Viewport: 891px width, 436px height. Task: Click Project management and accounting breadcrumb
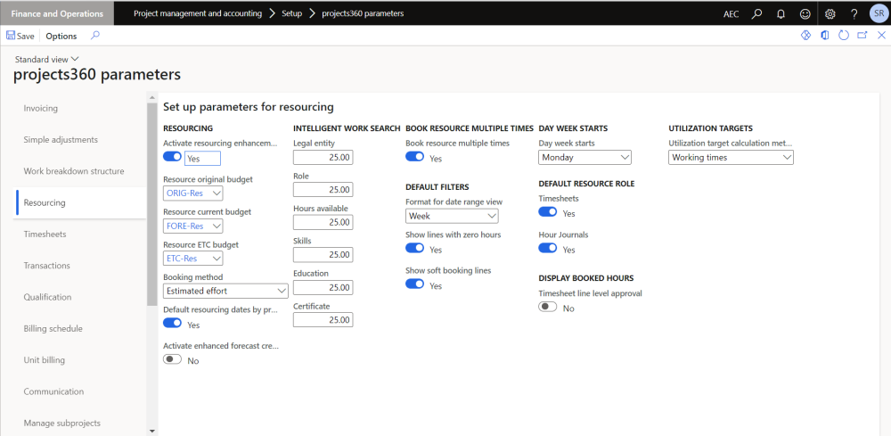197,13
